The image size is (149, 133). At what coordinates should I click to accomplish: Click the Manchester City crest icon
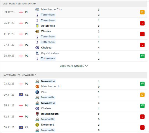[37, 9]
